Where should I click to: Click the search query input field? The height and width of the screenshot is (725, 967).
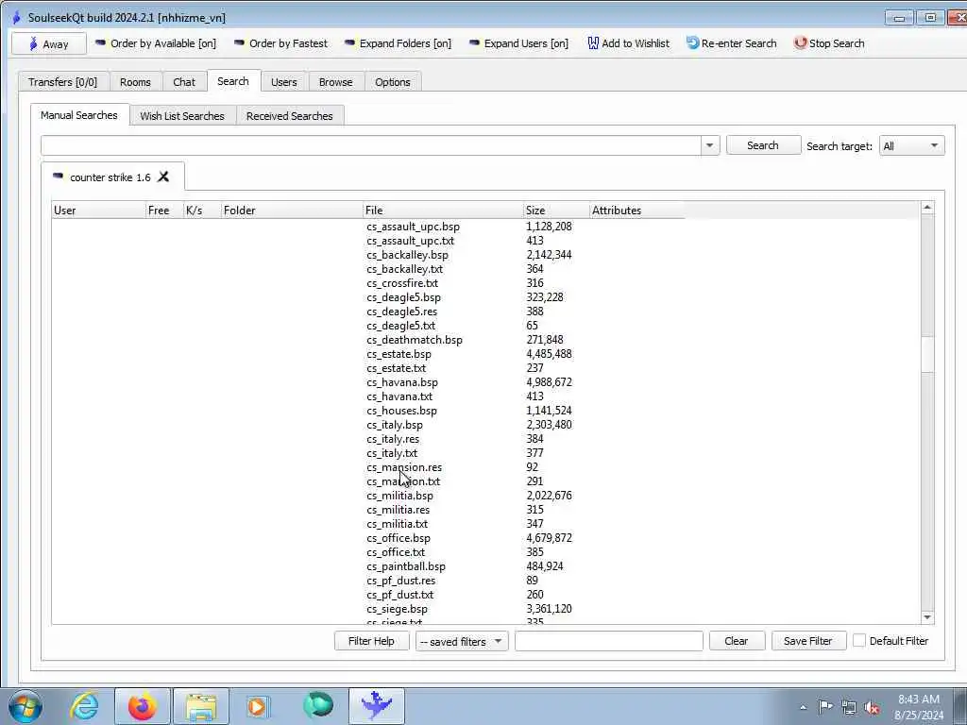[x=370, y=145]
